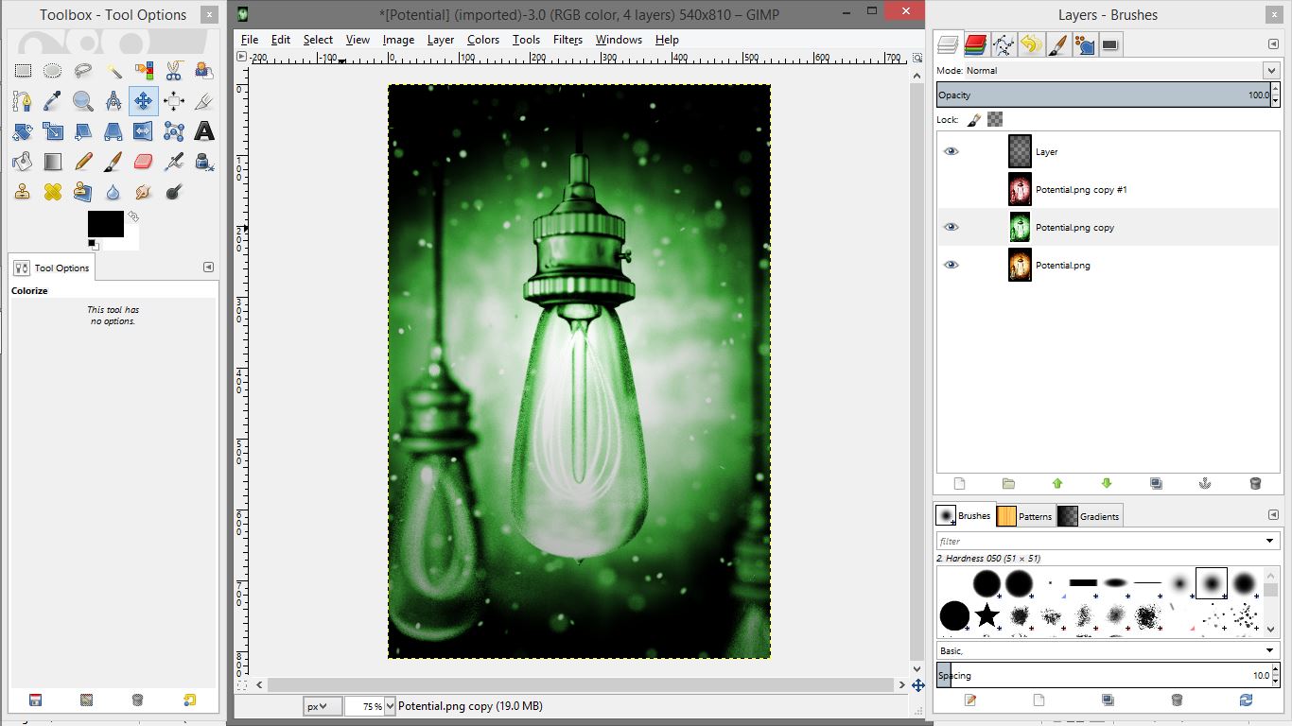This screenshot has height=726, width=1292.
Task: Select the Clone stamp tool
Action: coord(23,191)
